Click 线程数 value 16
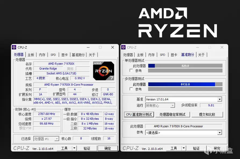 pos(109,138)
